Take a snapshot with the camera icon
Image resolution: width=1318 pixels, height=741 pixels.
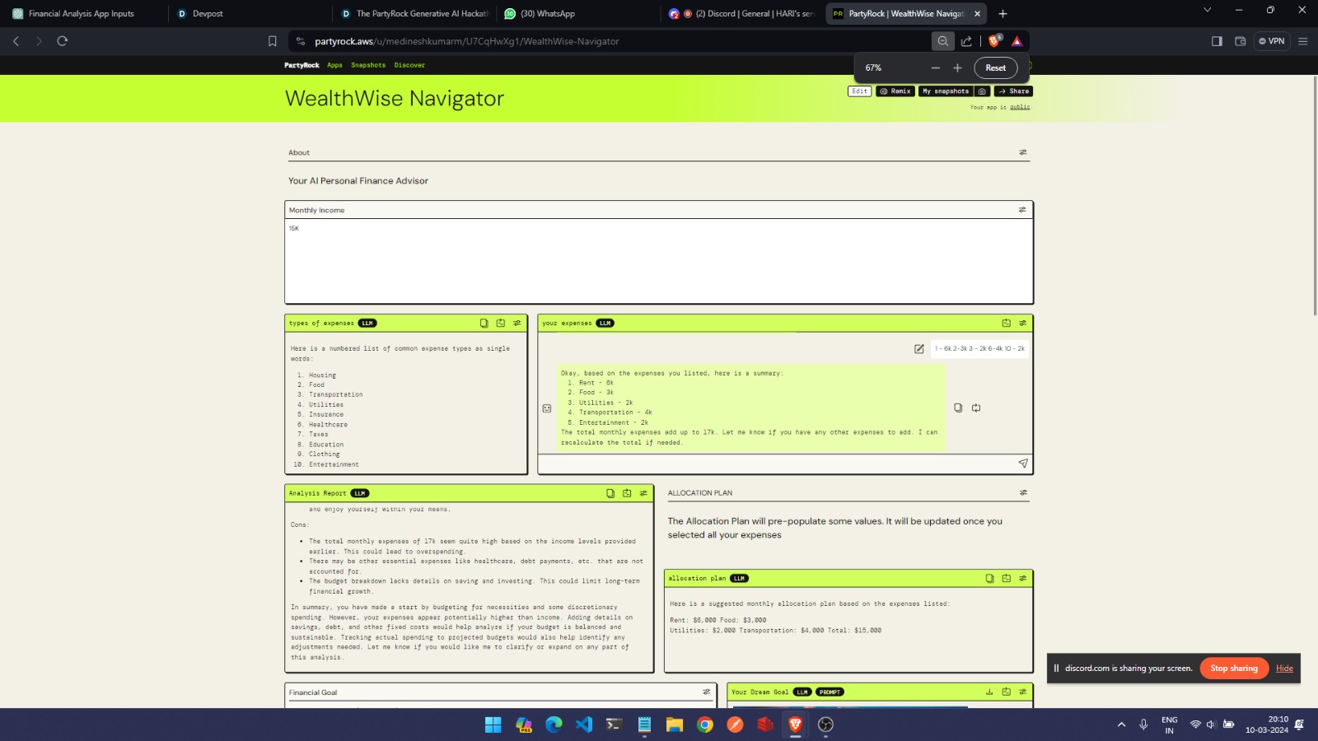[x=982, y=91]
